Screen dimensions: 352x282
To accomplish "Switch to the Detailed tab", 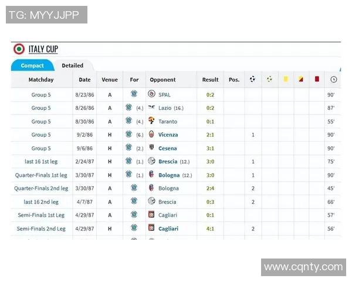I will 73,66.
